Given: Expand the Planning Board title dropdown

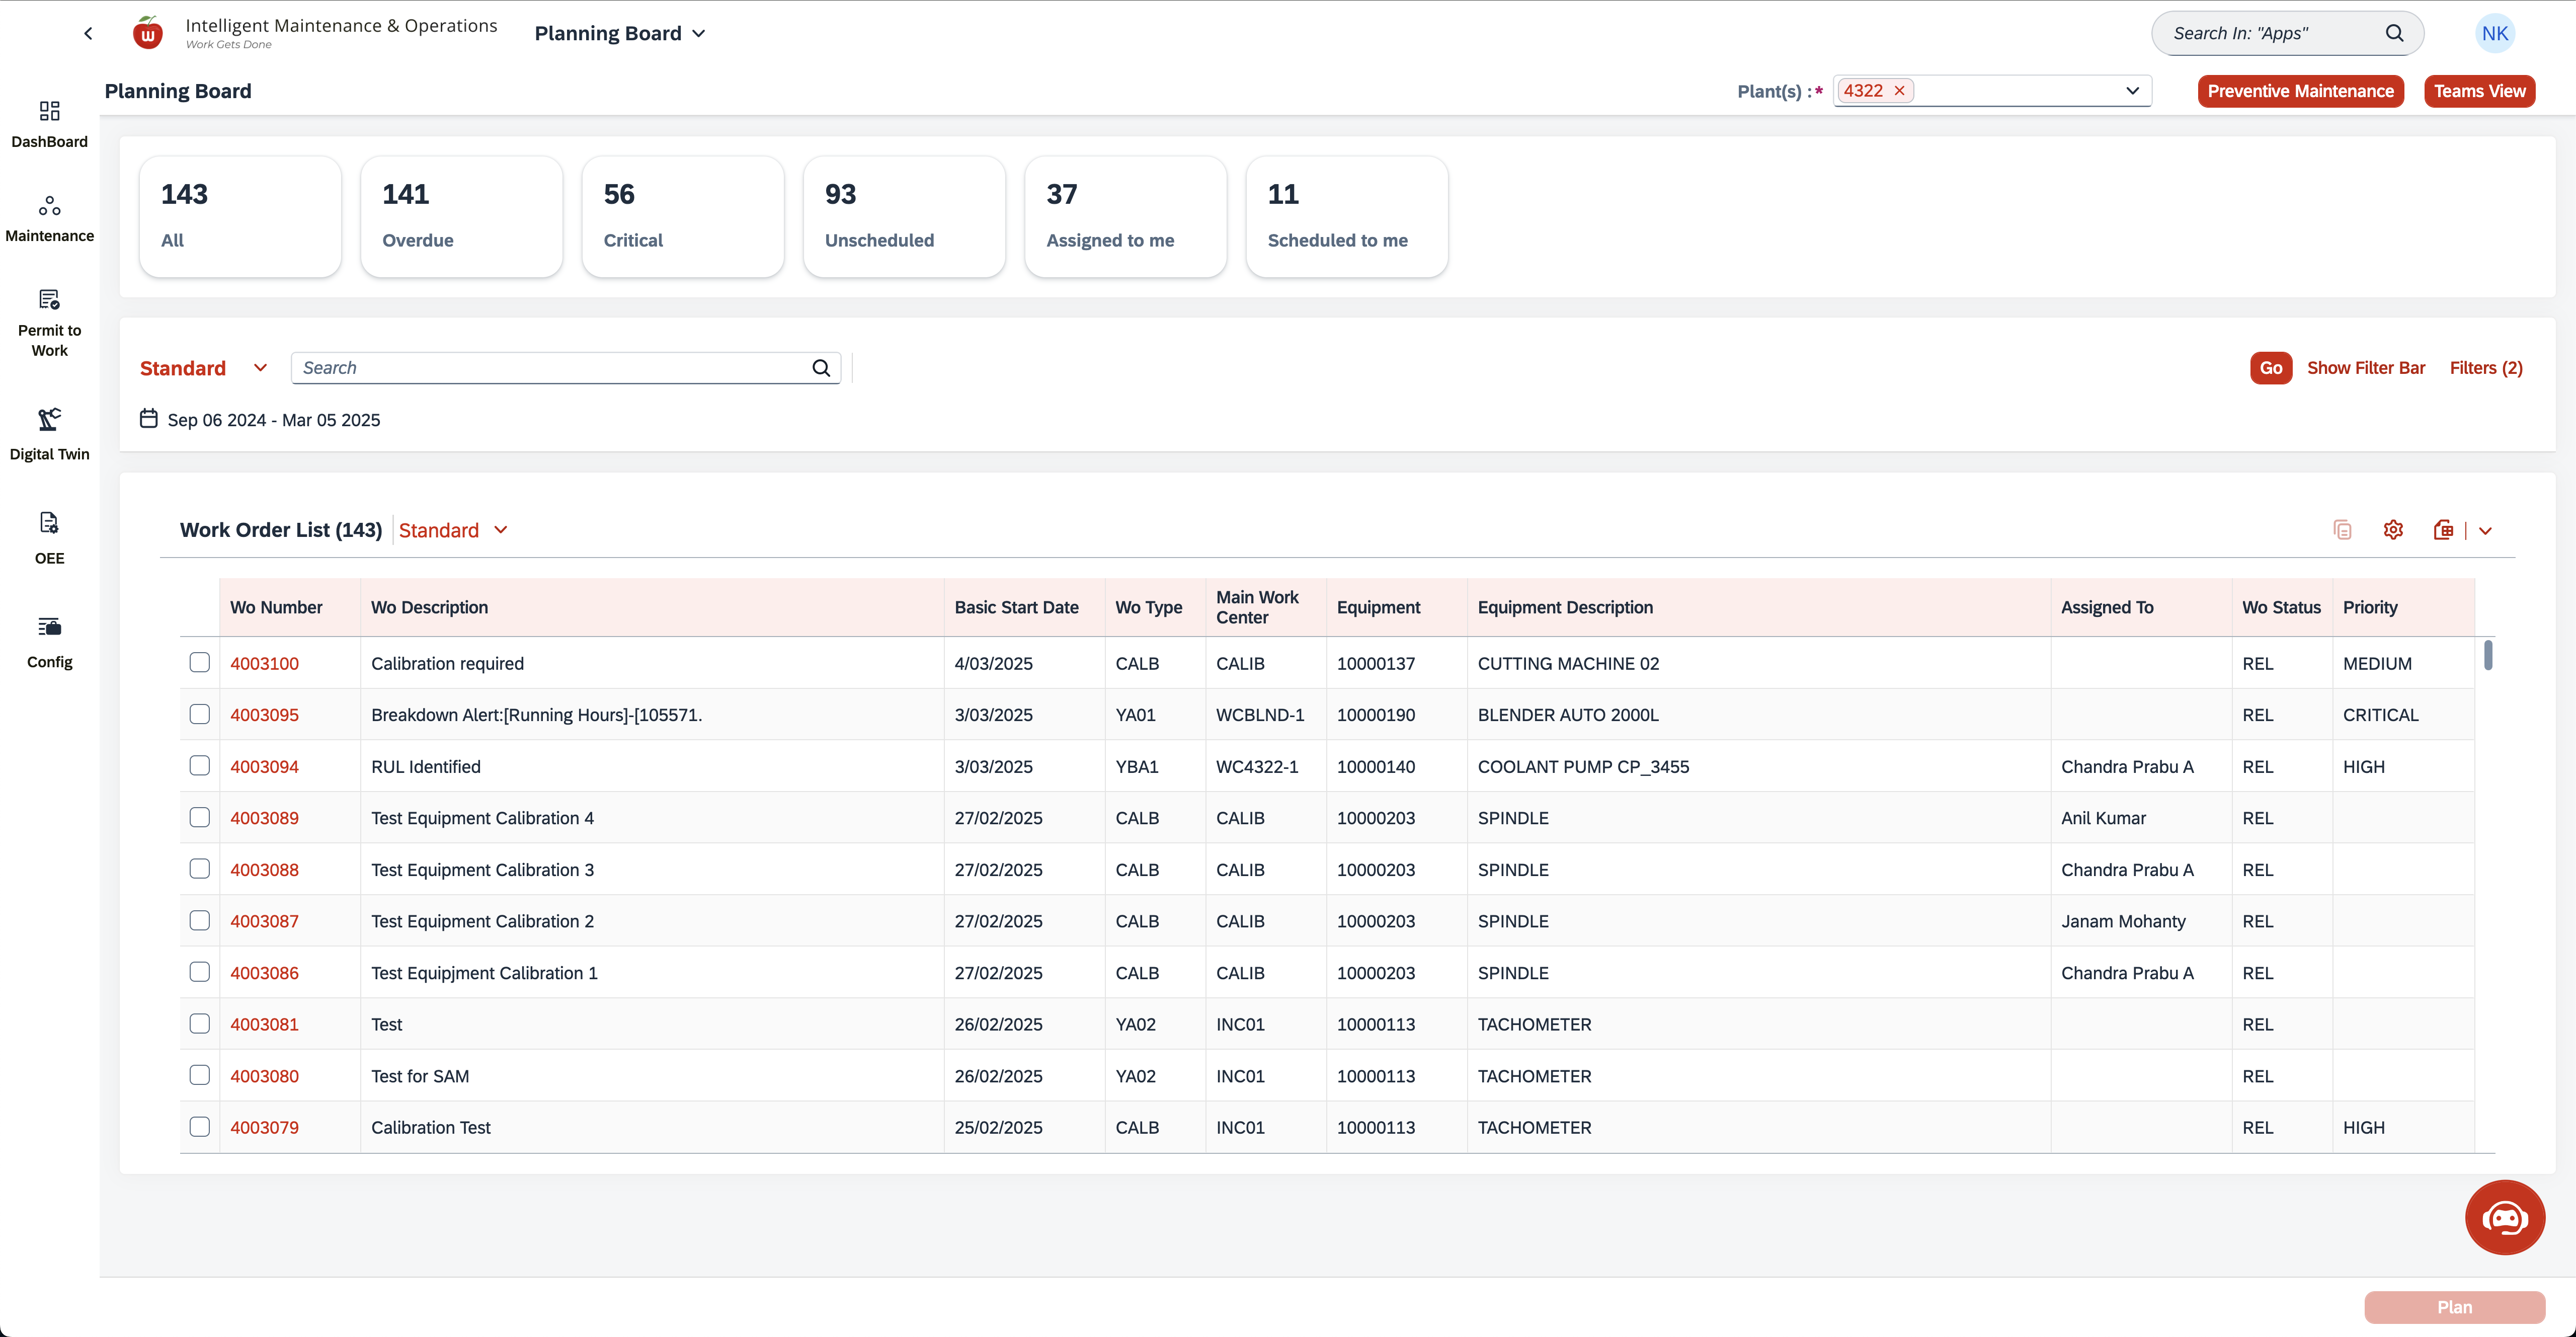Looking at the screenshot, I should [699, 33].
